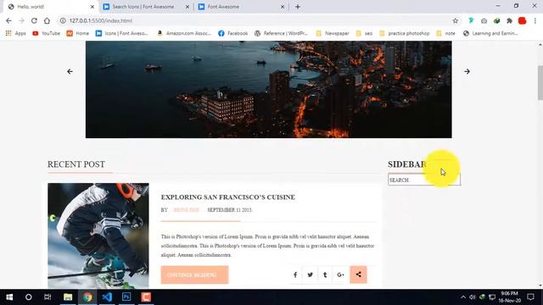The height and width of the screenshot is (305, 543).
Task: Share post on Tumblr icon
Action: point(325,274)
